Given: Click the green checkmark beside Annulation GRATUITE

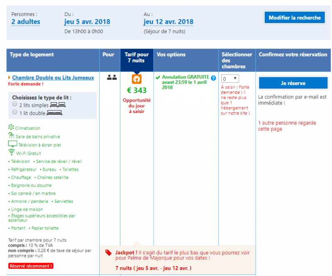Looking at the screenshot, I should point(158,77).
